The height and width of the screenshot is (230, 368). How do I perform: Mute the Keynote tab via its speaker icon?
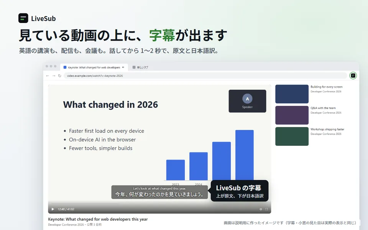tap(123, 67)
